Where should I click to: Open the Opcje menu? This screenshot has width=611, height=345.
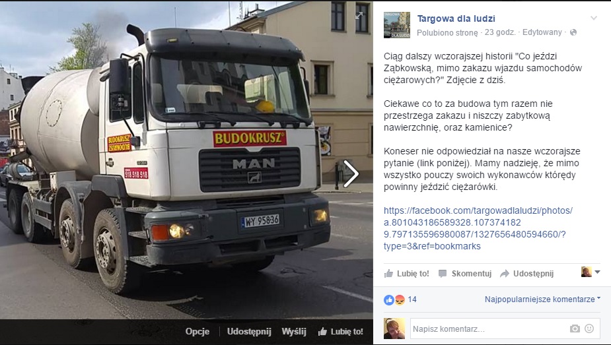[x=198, y=332]
